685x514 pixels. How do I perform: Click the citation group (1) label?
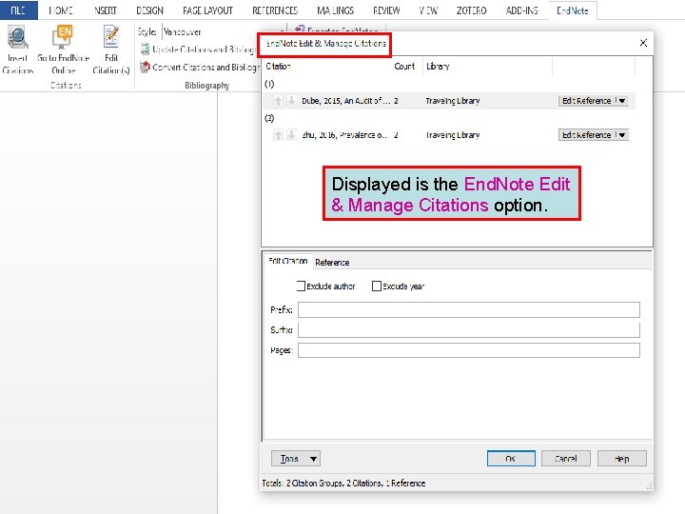point(269,84)
